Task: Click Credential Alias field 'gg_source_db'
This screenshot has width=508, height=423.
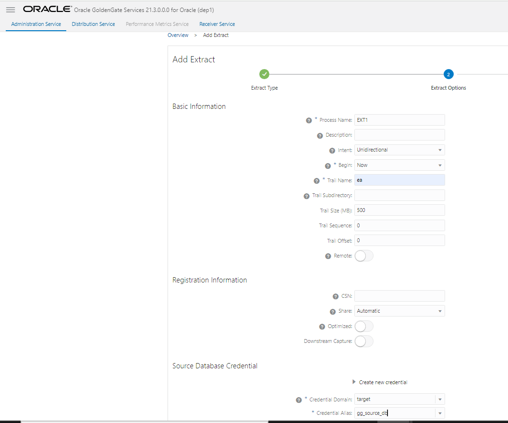Action: (x=395, y=413)
